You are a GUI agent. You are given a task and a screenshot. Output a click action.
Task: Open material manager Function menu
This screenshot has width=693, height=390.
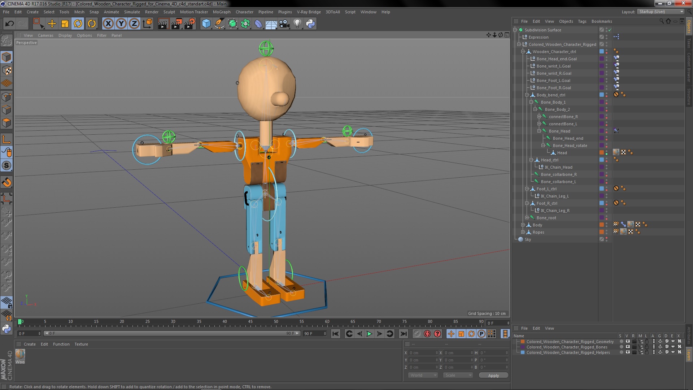(61, 344)
